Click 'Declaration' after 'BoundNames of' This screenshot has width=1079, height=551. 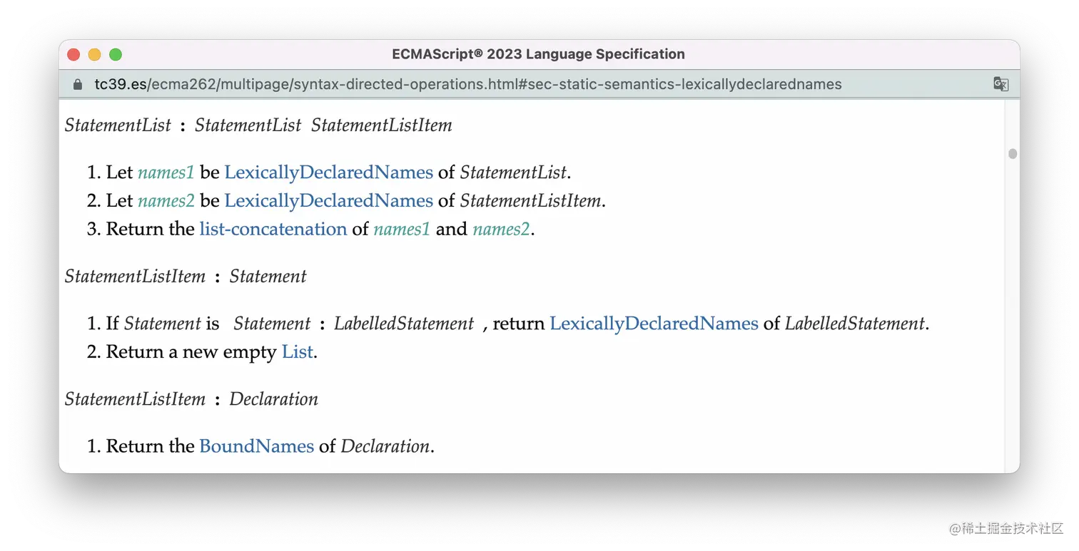click(x=385, y=446)
